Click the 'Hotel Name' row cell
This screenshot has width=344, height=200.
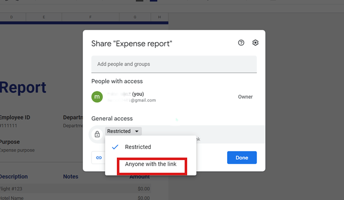[12, 198]
